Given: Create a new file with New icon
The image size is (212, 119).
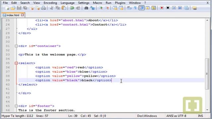Looking at the screenshot, I should point(7,8).
